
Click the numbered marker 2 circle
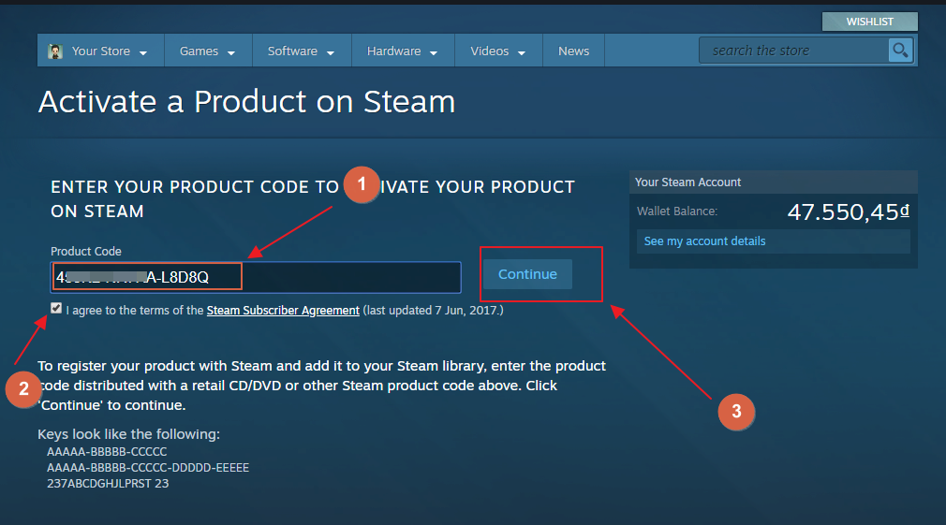(23, 389)
